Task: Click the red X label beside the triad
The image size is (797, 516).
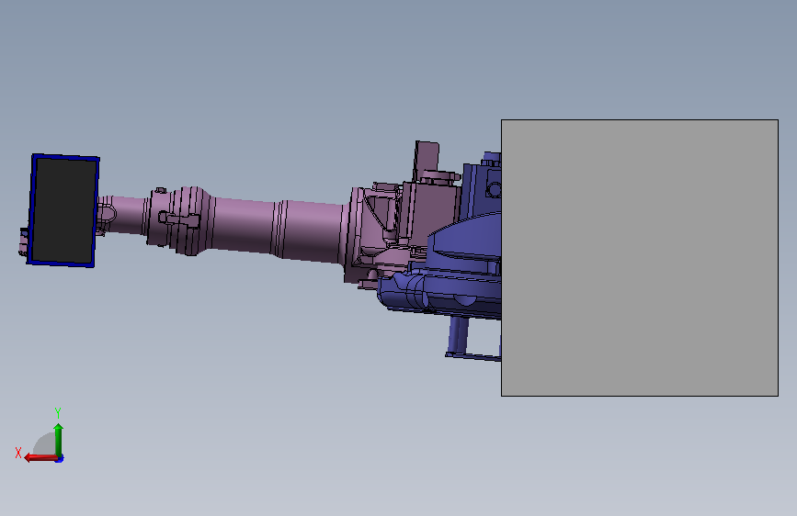Action: point(18,453)
